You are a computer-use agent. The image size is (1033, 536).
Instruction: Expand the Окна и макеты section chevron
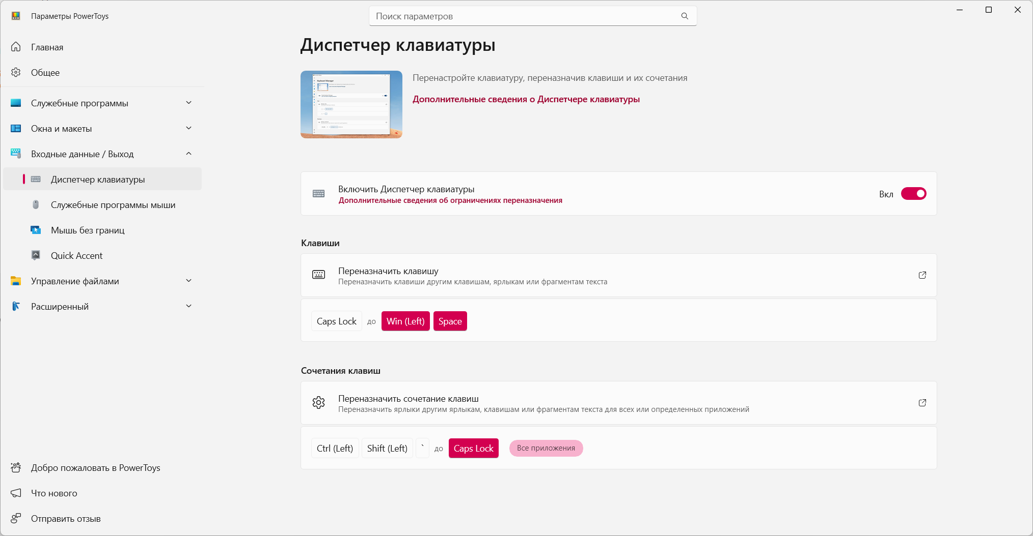click(189, 128)
